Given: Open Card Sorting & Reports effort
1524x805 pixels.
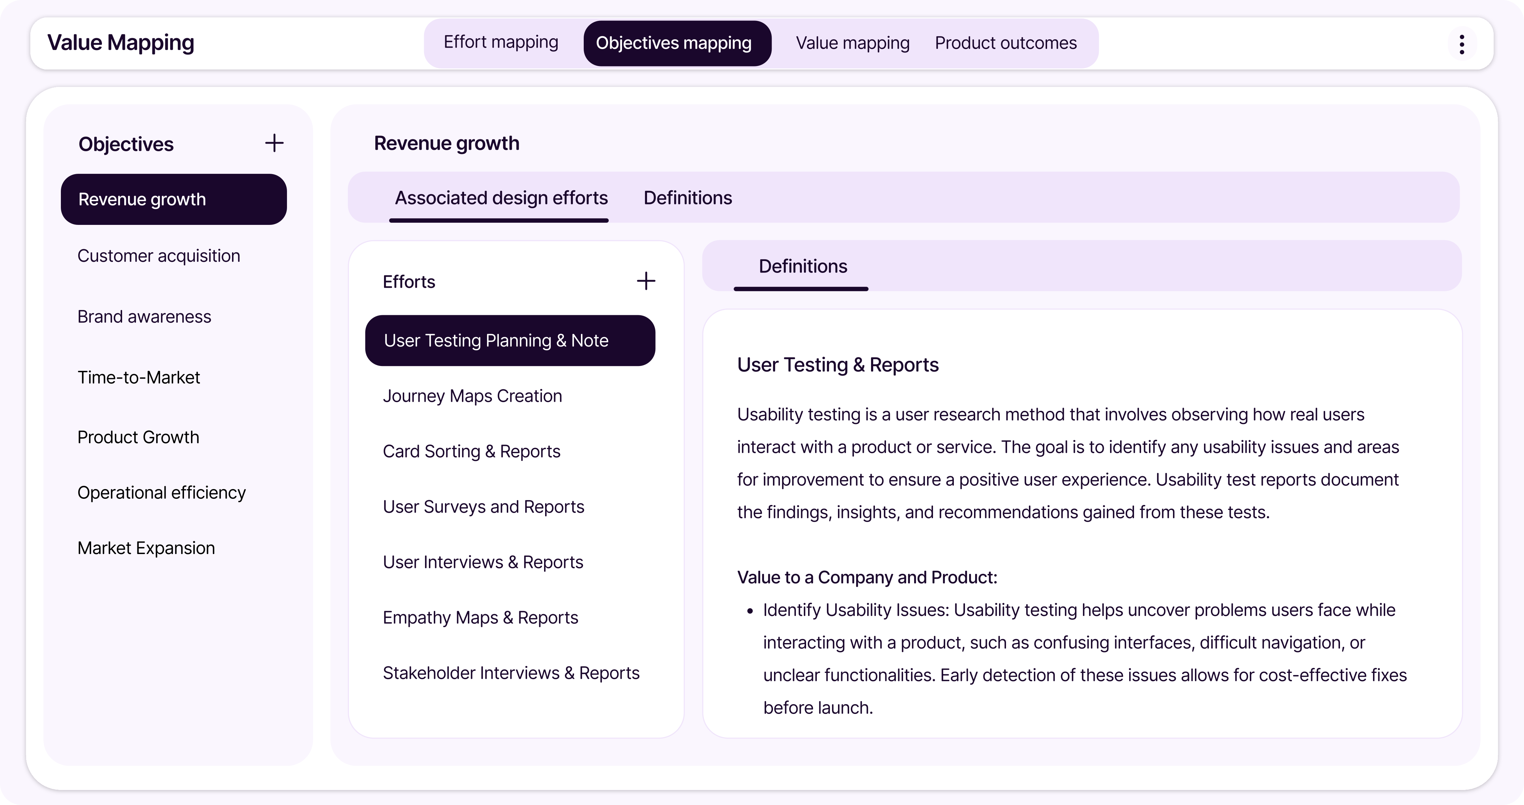Looking at the screenshot, I should [471, 452].
